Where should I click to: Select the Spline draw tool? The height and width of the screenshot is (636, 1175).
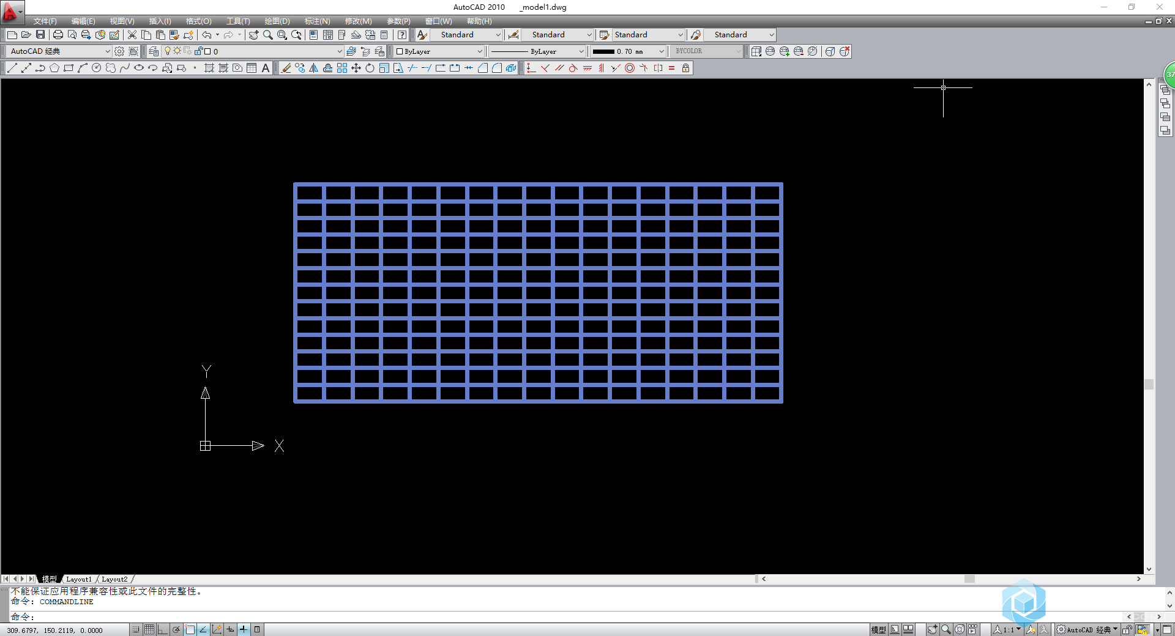coord(125,68)
